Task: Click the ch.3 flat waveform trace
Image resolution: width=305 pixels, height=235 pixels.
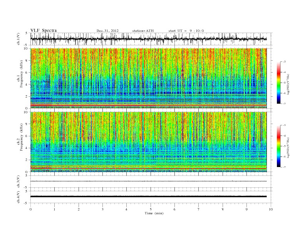Action: click(x=148, y=181)
